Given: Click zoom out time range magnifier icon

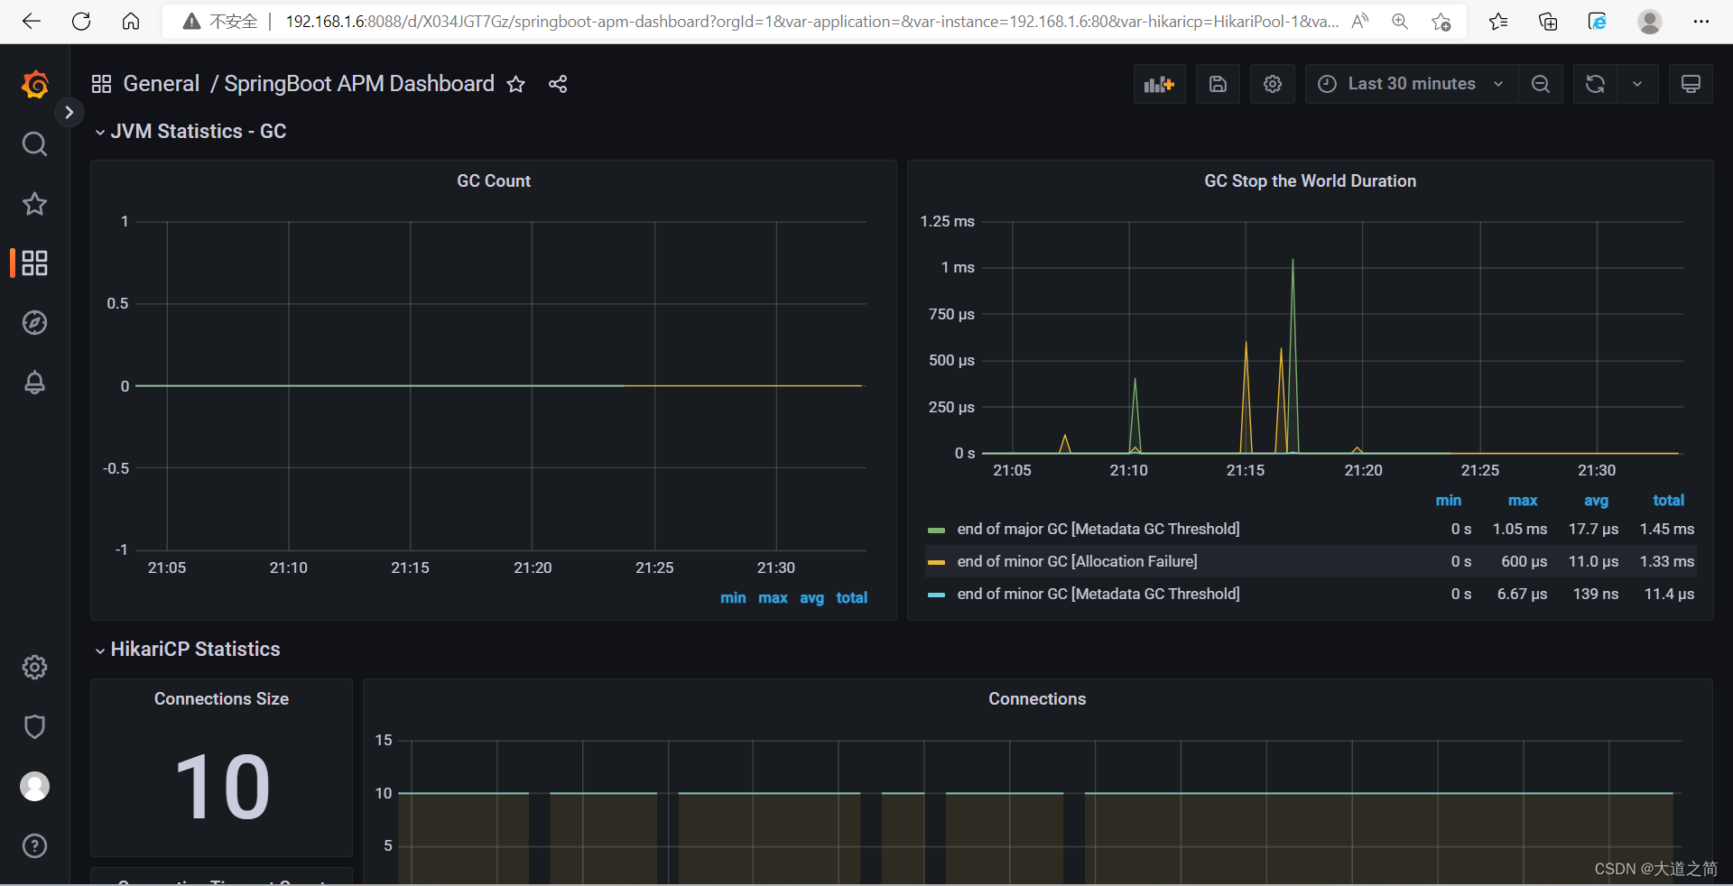Looking at the screenshot, I should (1541, 83).
